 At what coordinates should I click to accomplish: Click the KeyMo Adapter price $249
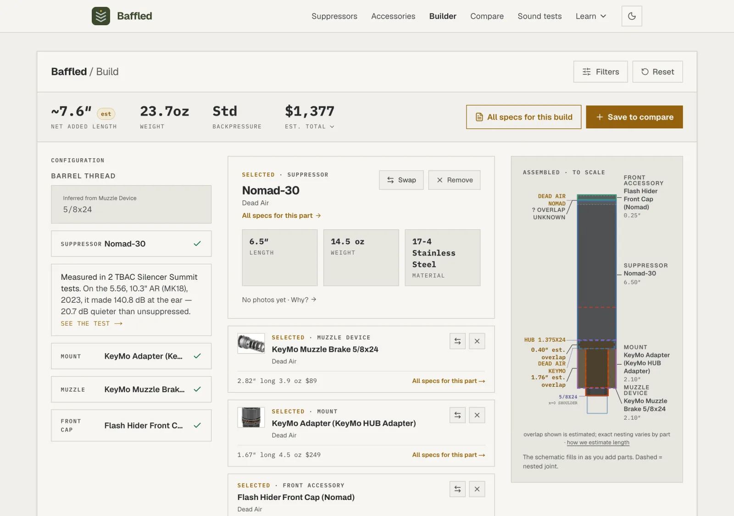[x=313, y=455]
